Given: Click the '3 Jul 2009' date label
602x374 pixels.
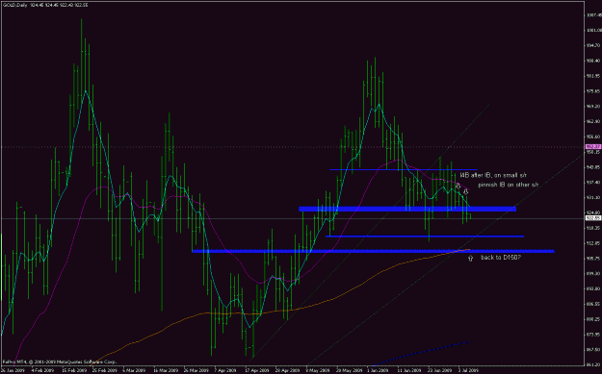Looking at the screenshot, I should click(x=467, y=370).
